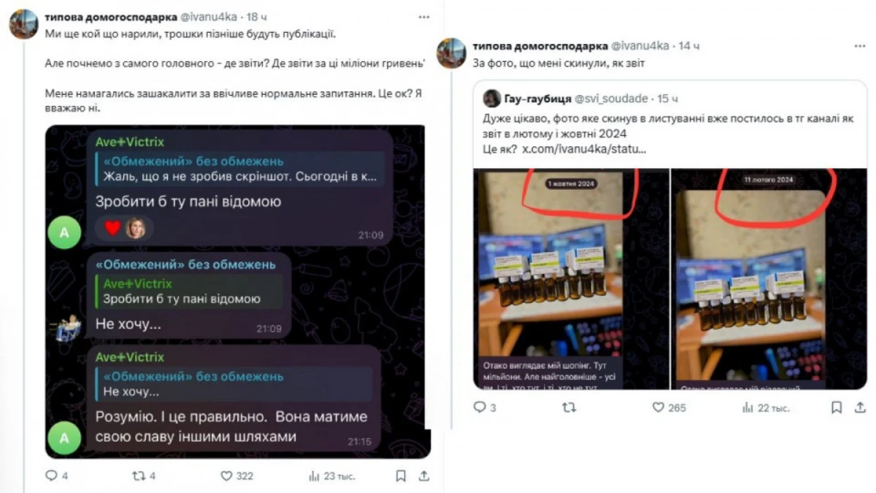Open the Telegram chat screenshot image
The image size is (876, 493).
(237, 291)
